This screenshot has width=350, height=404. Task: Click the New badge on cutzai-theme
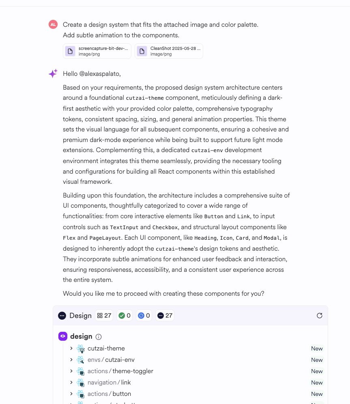click(317, 348)
